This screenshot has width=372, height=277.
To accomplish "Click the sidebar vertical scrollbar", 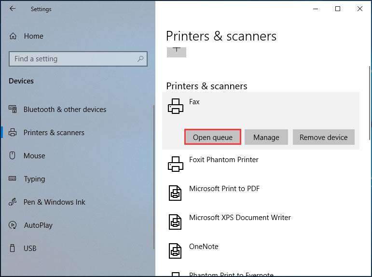I will [x=154, y=177].
